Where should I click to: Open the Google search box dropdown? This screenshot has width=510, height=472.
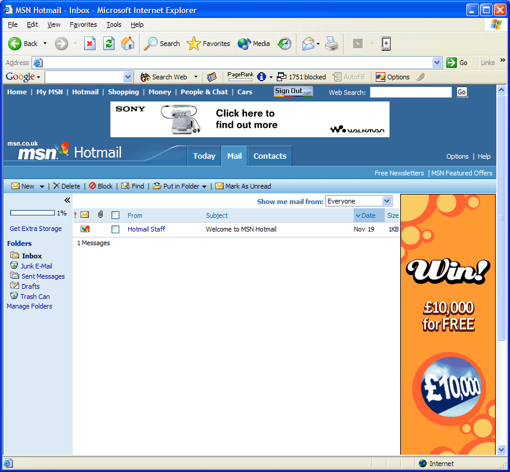pyautogui.click(x=128, y=77)
